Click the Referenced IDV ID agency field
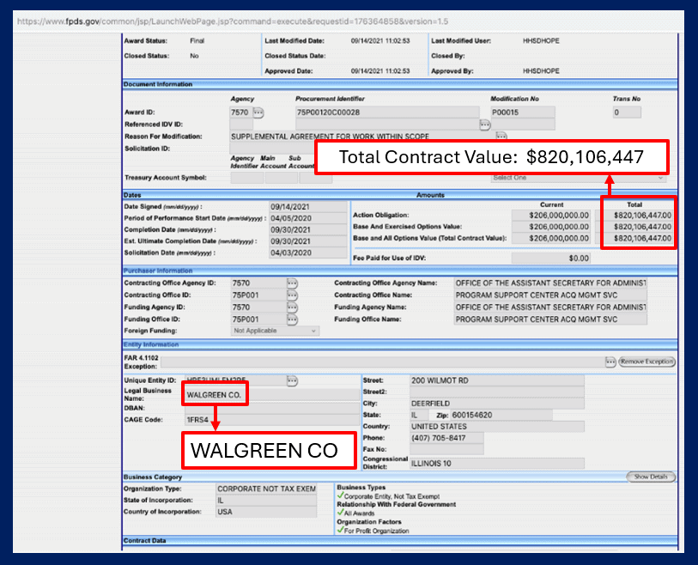This screenshot has height=565, width=698. coord(241,125)
